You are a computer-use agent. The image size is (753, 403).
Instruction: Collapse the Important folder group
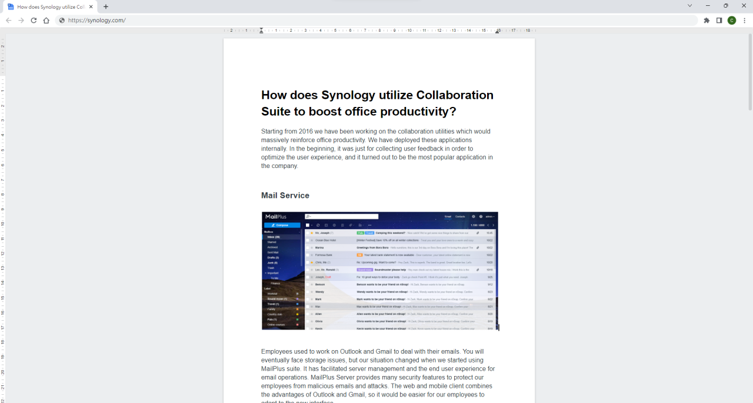265,273
